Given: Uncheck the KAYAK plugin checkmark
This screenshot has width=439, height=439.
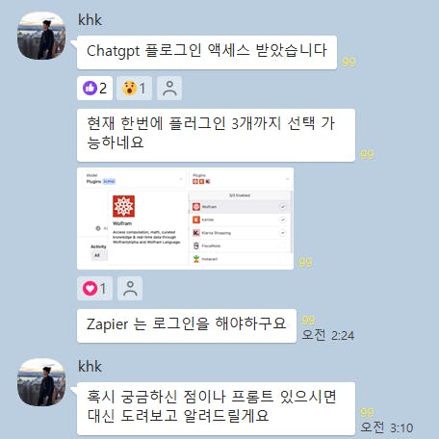Looking at the screenshot, I should (283, 219).
